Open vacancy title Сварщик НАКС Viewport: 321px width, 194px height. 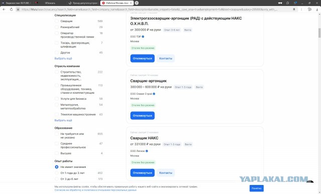[144, 138]
